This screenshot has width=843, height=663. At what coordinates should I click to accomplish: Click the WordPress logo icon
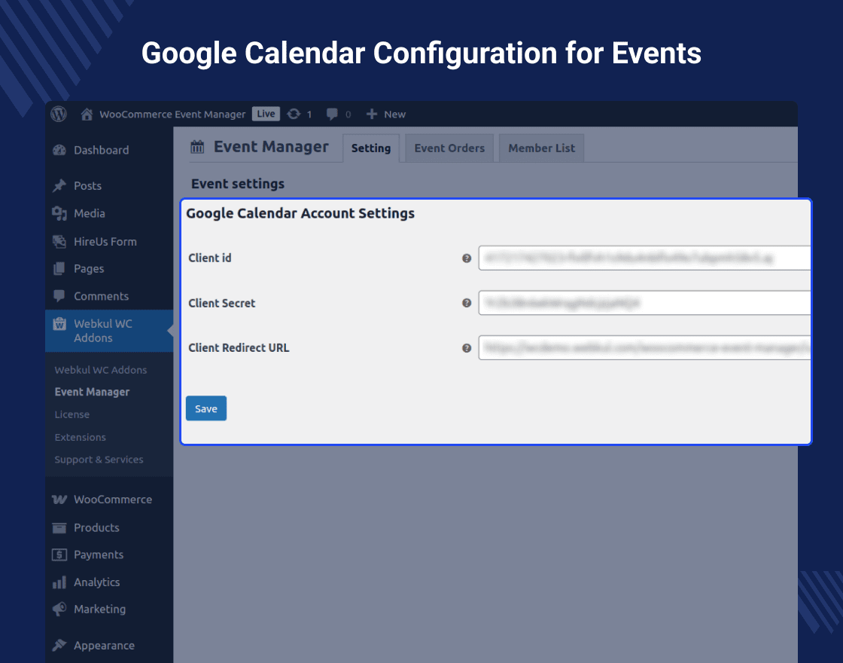(x=59, y=114)
